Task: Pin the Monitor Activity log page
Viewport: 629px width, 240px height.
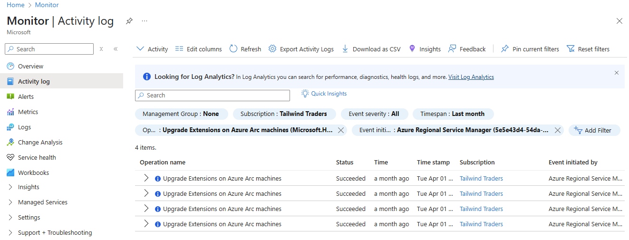Action: (x=129, y=21)
